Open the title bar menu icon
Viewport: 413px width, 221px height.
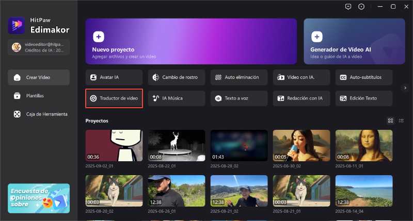point(379,7)
